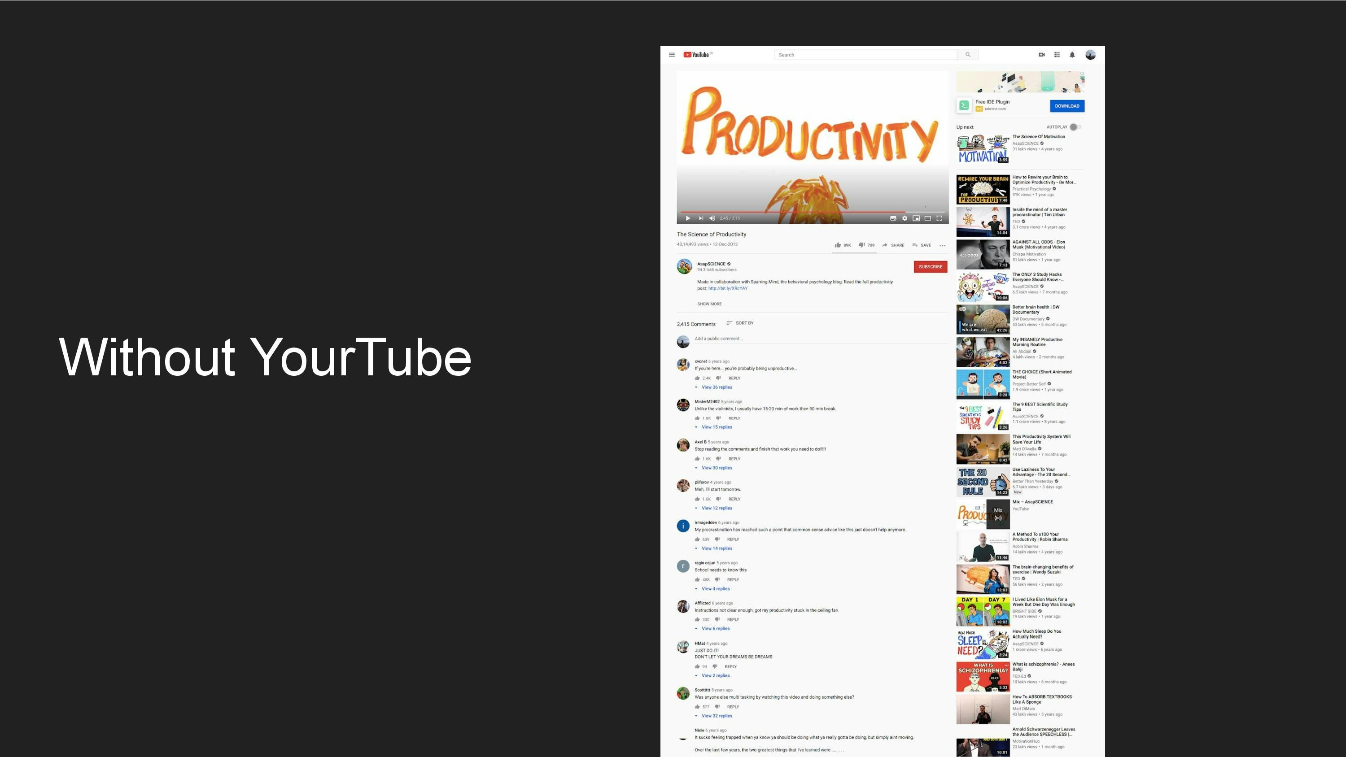Toggle the Autoplay switch off
Viewport: 1346px width, 757px height.
pos(1075,127)
